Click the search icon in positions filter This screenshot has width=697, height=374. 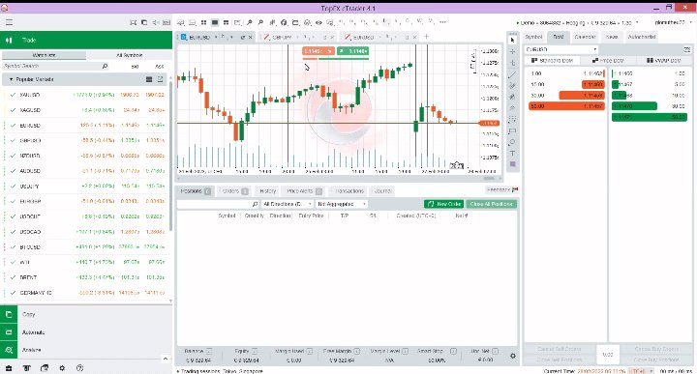[255, 204]
